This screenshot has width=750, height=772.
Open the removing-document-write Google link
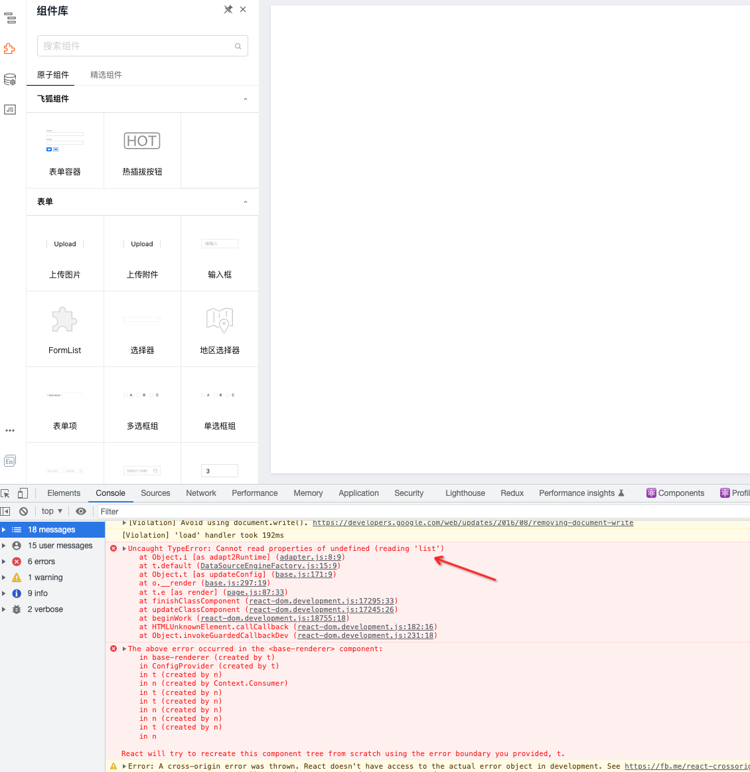coord(473,523)
